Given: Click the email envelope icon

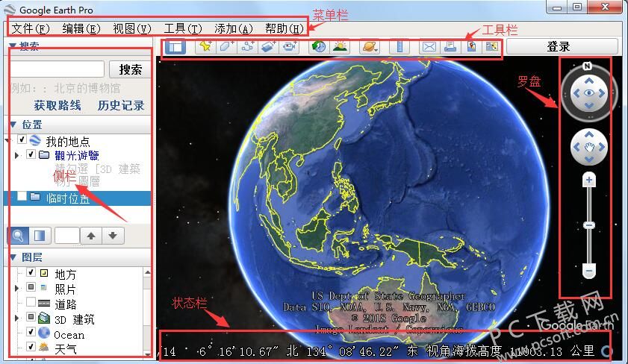Looking at the screenshot, I should (429, 46).
